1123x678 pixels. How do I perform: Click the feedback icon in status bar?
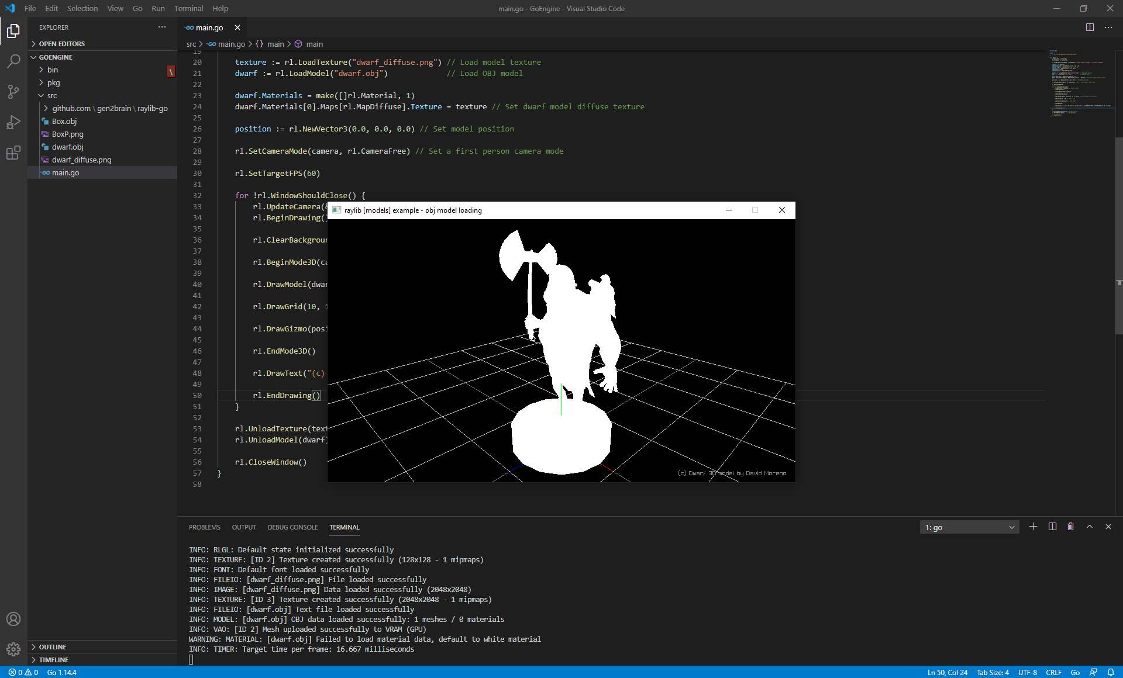point(1093,672)
